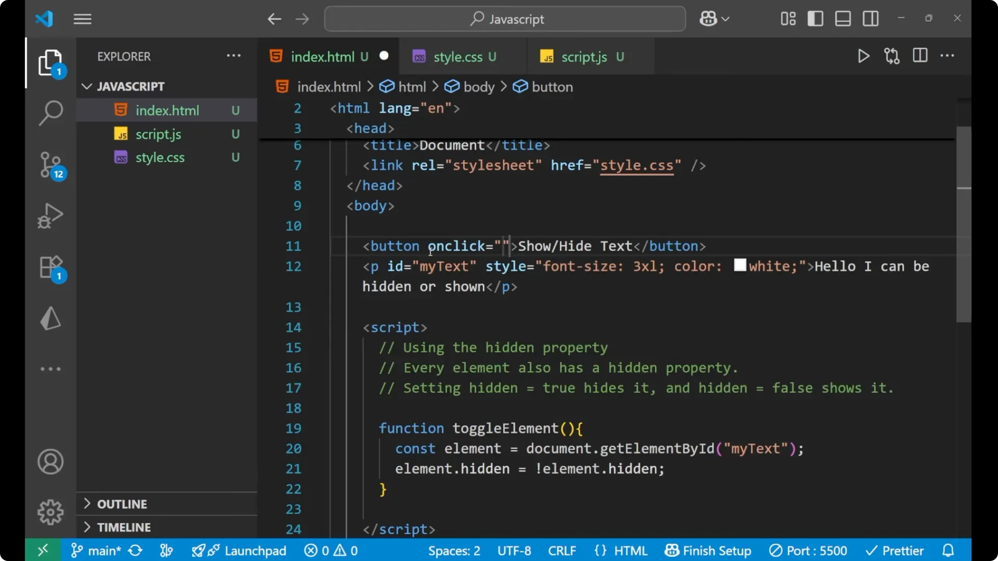Collapse the JAVASCRIPT folder in Explorer
Image resolution: width=998 pixels, height=561 pixels.
[86, 86]
